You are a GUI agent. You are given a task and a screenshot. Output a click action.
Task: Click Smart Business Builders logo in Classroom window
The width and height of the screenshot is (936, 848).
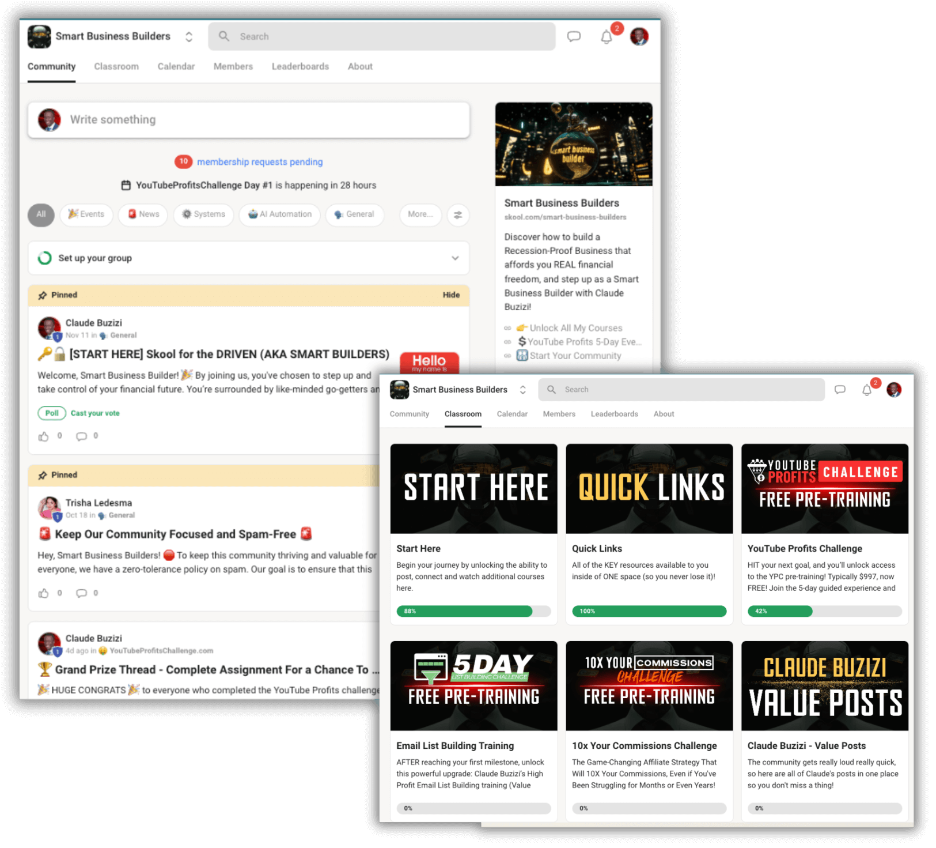(x=399, y=390)
